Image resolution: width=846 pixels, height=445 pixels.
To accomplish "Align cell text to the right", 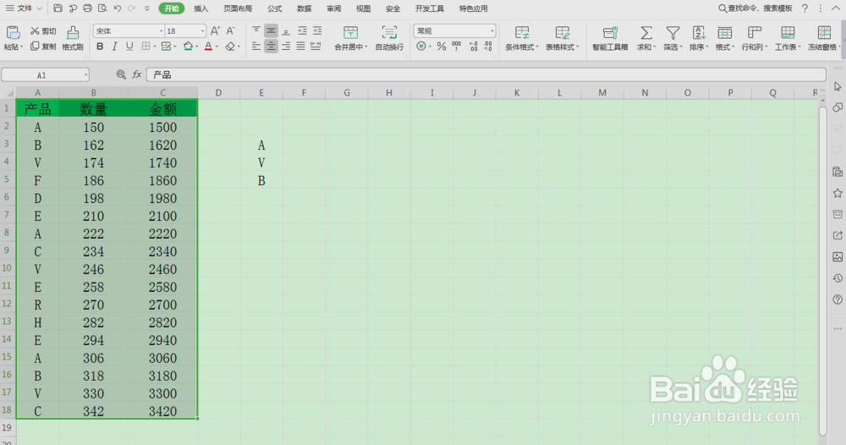I will (286, 47).
